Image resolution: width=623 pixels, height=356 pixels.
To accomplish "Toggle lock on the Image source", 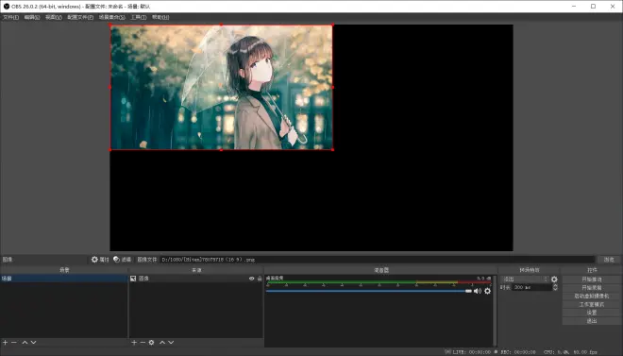I will click(x=260, y=279).
